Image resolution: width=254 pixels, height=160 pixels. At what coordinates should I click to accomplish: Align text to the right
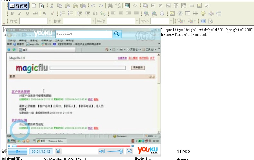click(x=129, y=13)
